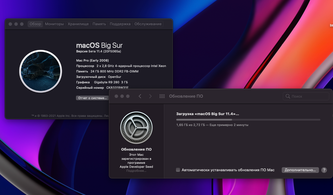Image resolution: width=333 pixels, height=195 pixels.
Task: Click the 24 ГБ 800 MHz memory value
Action: coord(114,71)
